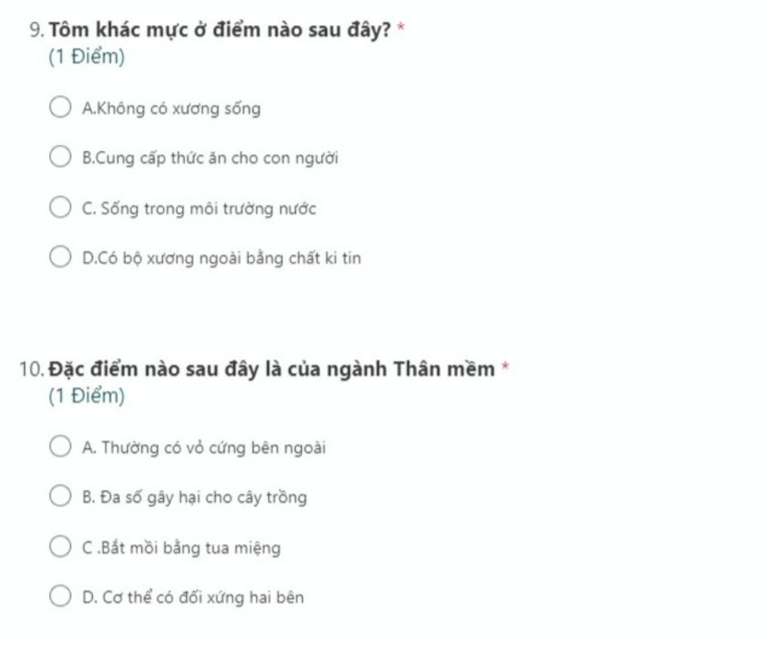773x646 pixels.
Task: Click label 'D.Có bộ xương ngoài bằng chất ki tin'
Action: 221,259
